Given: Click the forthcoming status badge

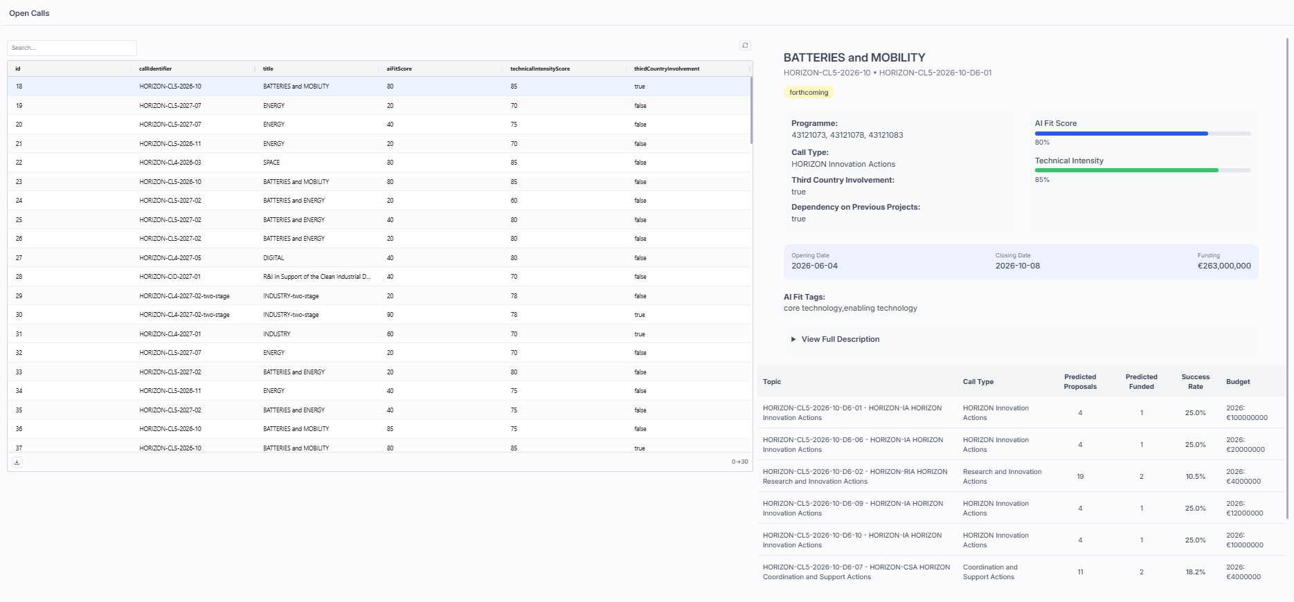Looking at the screenshot, I should (x=808, y=93).
